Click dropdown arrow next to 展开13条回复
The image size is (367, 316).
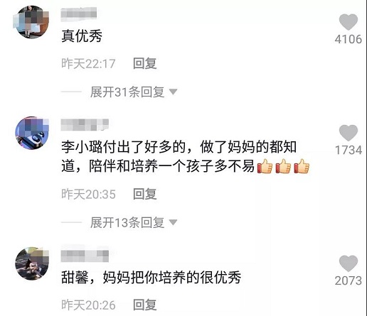tap(173, 222)
